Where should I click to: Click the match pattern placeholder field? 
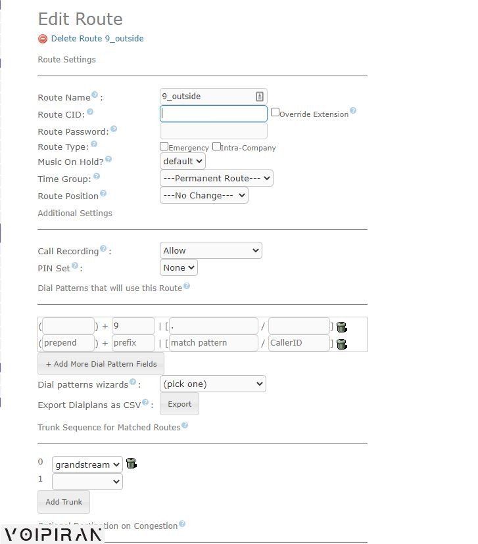[x=214, y=343]
